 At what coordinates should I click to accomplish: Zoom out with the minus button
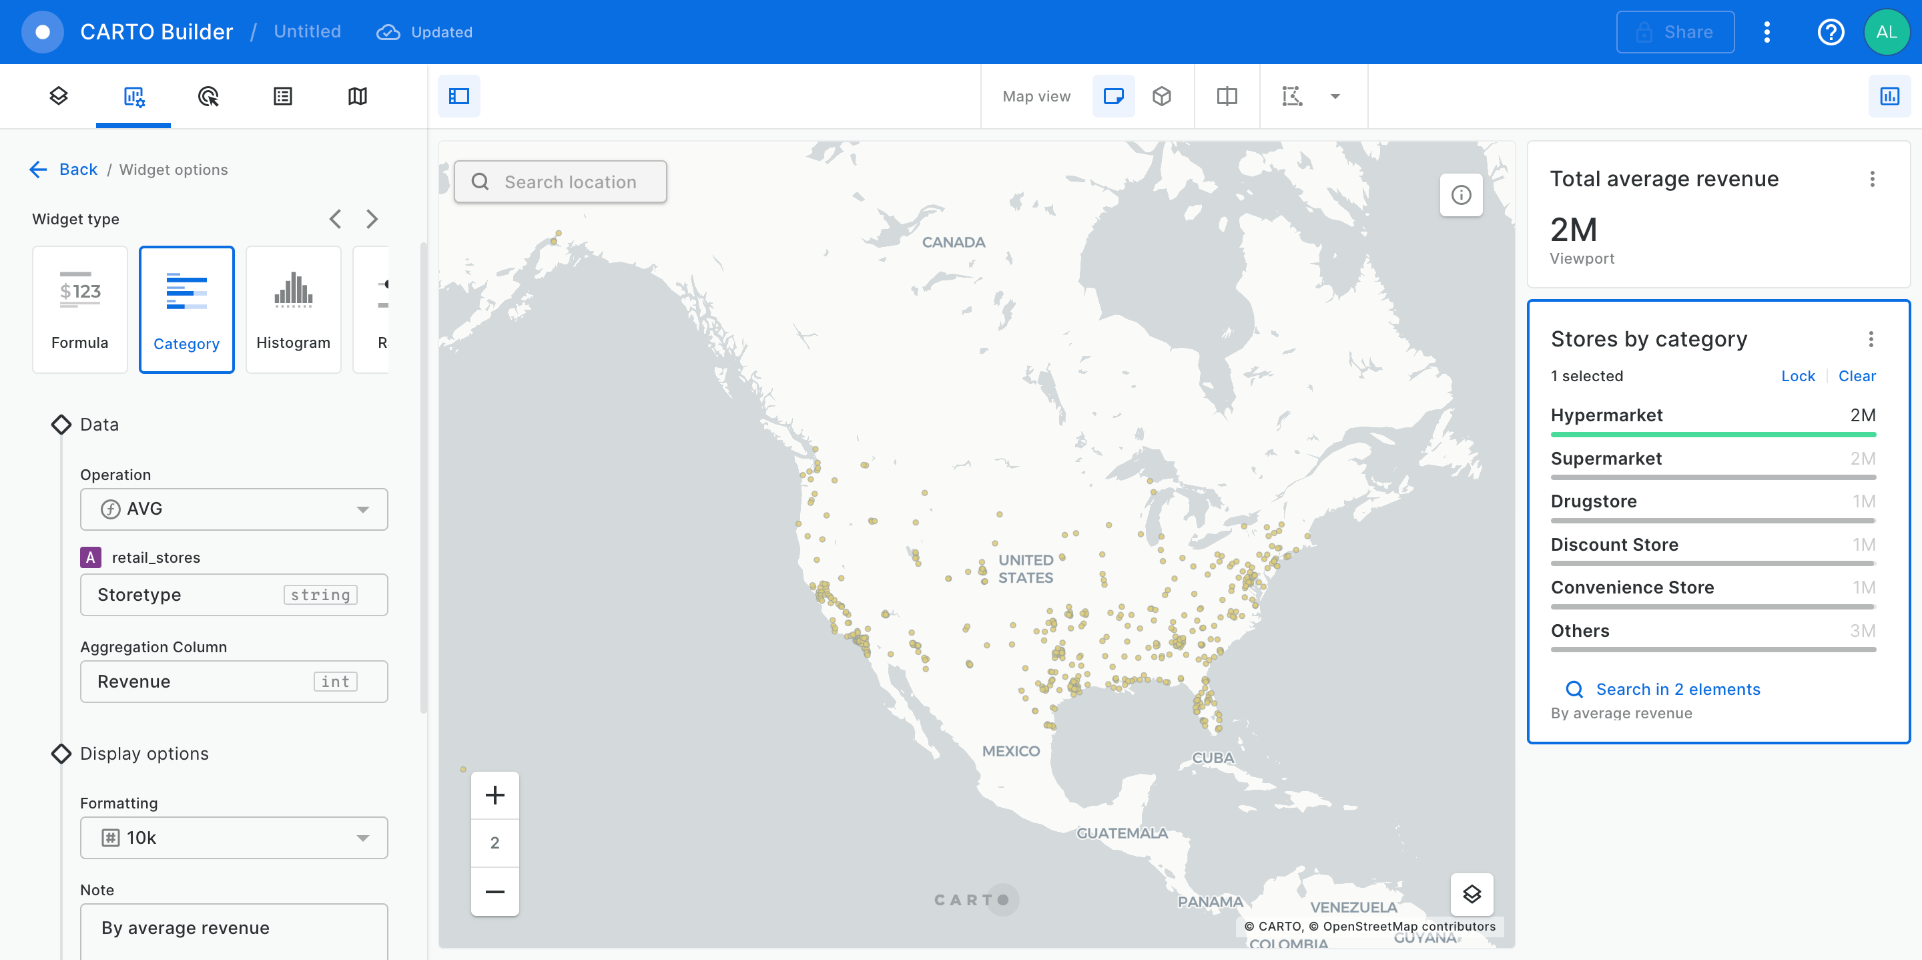[495, 891]
